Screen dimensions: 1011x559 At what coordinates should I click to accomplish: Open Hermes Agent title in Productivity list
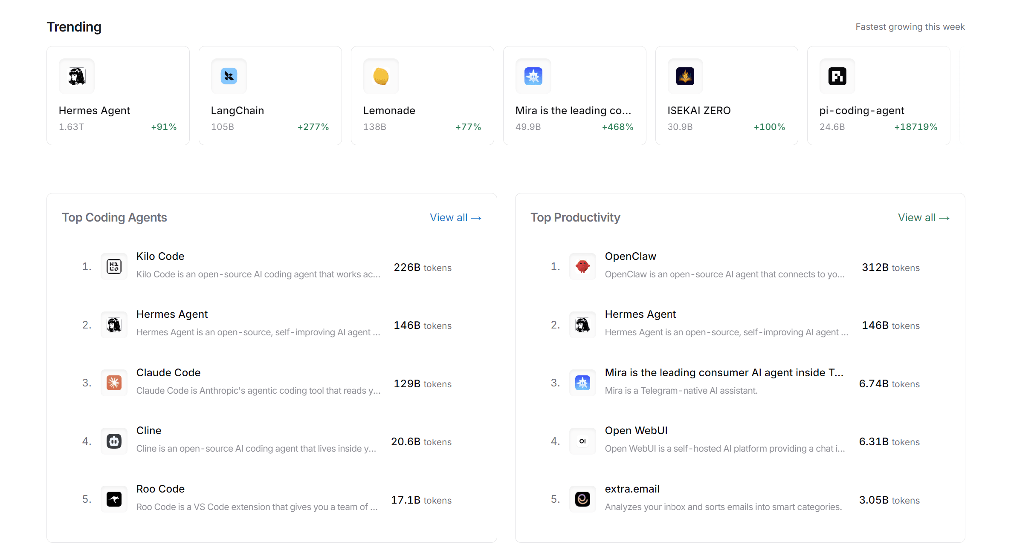click(640, 314)
